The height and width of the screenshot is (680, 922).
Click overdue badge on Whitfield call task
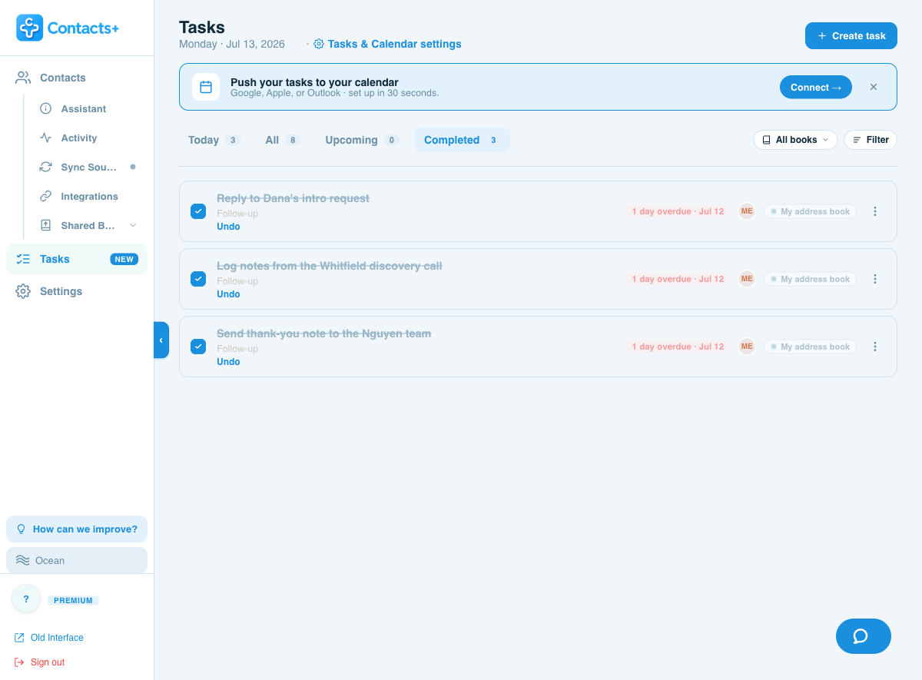(x=678, y=279)
